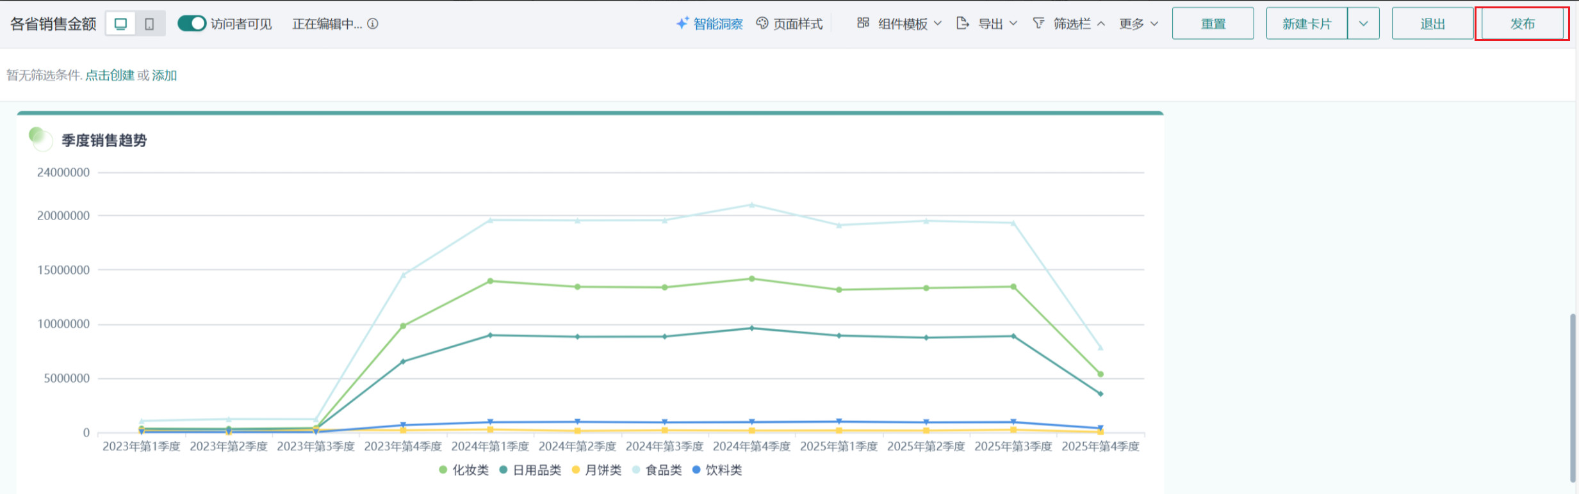
Task: Click the 组件模板 grid icon
Action: [x=863, y=23]
